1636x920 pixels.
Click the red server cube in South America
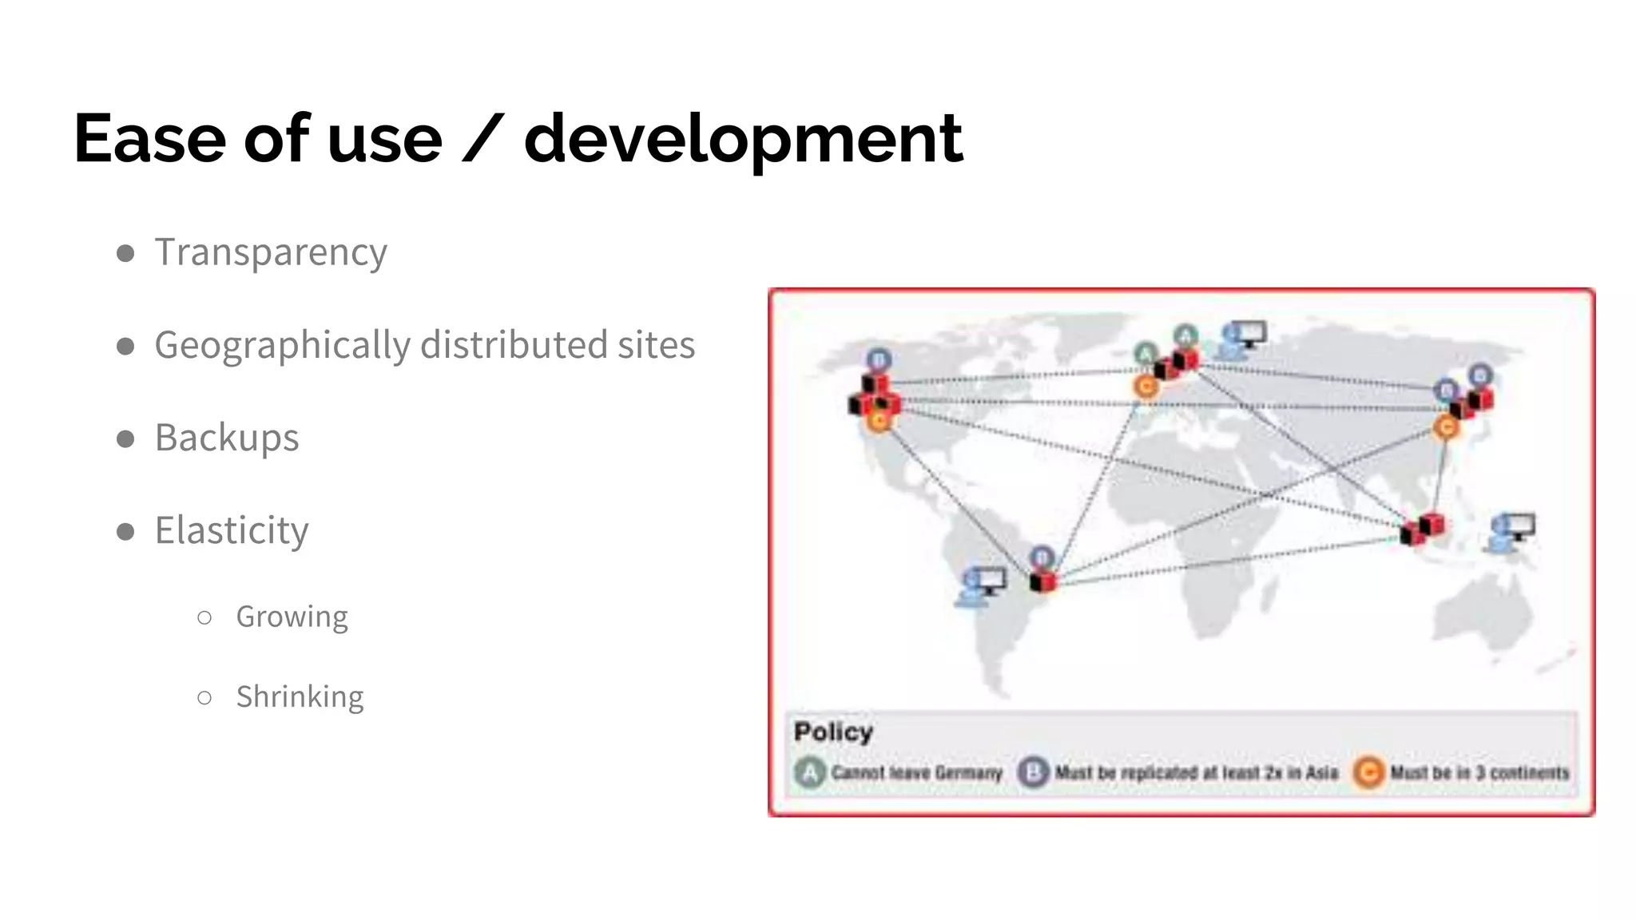point(1042,581)
